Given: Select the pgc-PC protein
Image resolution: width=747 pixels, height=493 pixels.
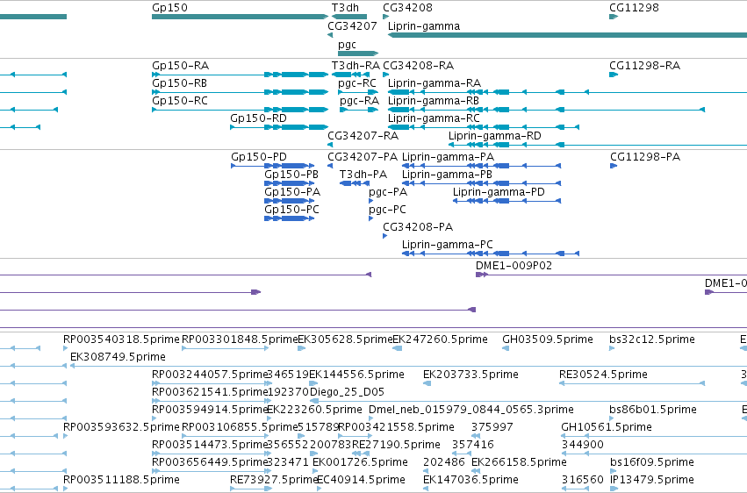Looking at the screenshot, I should tap(370, 219).
